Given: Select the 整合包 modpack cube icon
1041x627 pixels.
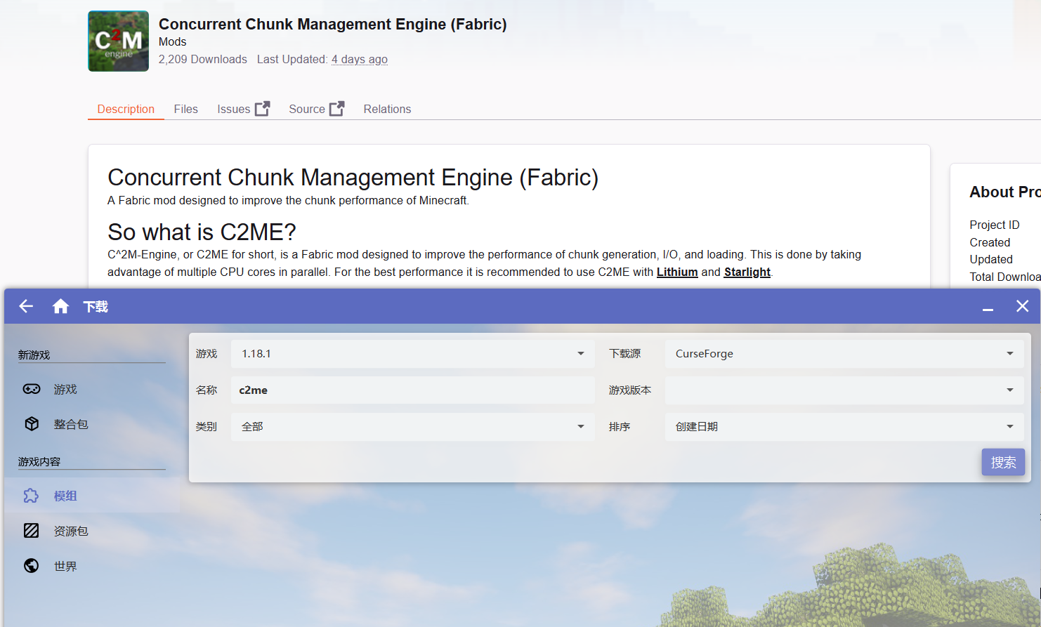Looking at the screenshot, I should tap(32, 424).
